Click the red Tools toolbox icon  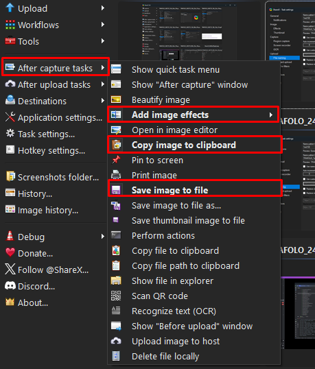[10, 40]
